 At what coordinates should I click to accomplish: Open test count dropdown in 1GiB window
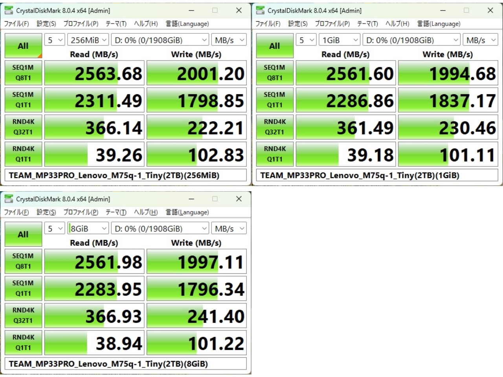point(306,40)
